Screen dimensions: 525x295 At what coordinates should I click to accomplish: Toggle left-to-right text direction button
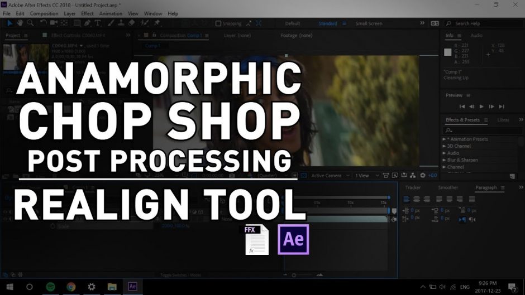tap(462, 219)
